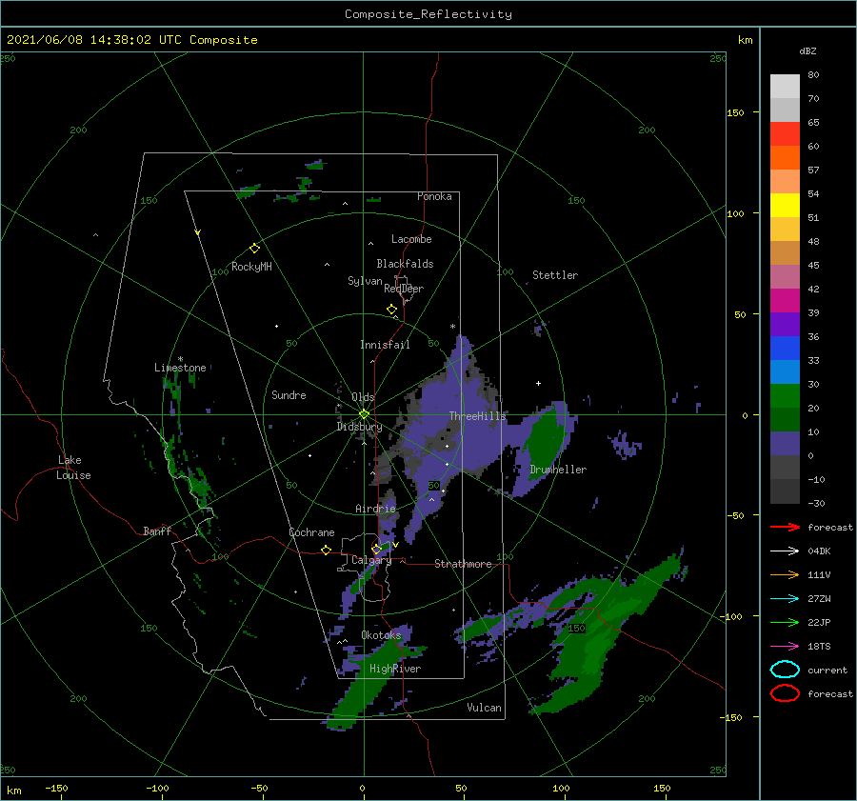Click the HighRiver label
This screenshot has width=857, height=801.
(395, 669)
